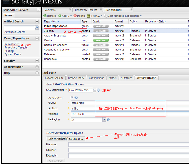Select the Central repository row
Viewport: 189px width, 164px height.
(116, 40)
